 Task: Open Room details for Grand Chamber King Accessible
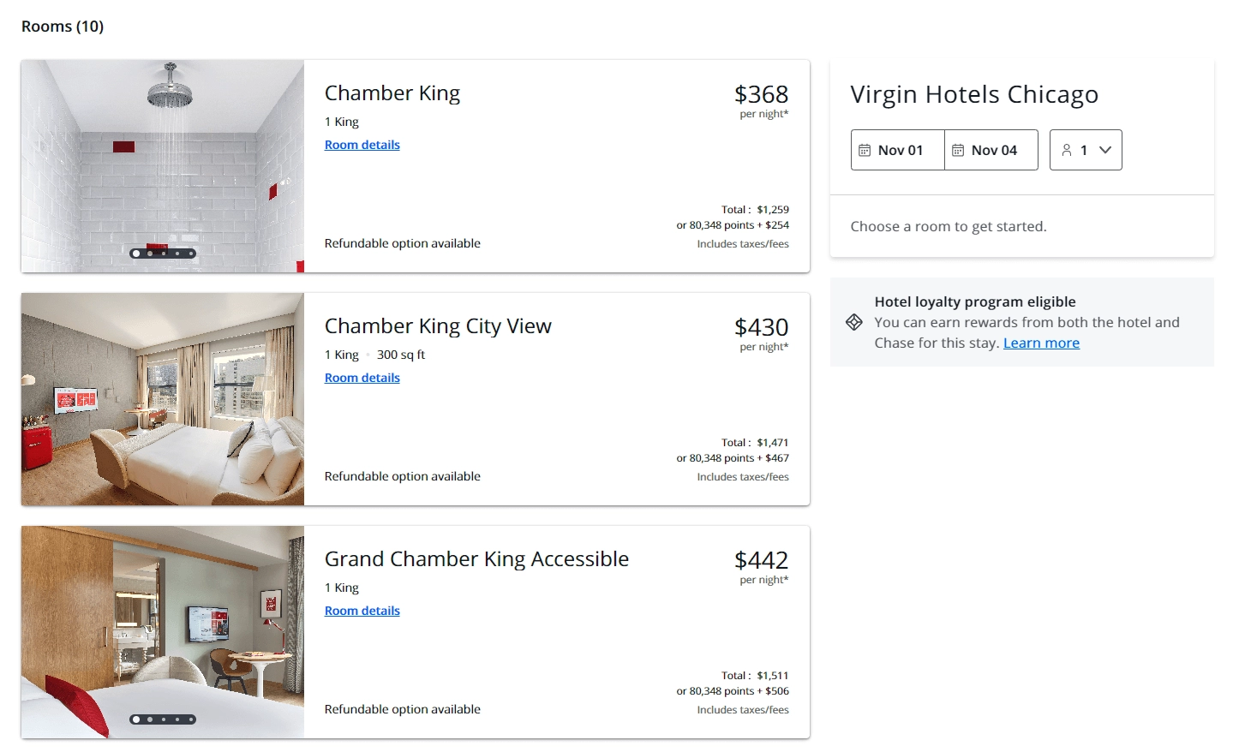tap(362, 610)
